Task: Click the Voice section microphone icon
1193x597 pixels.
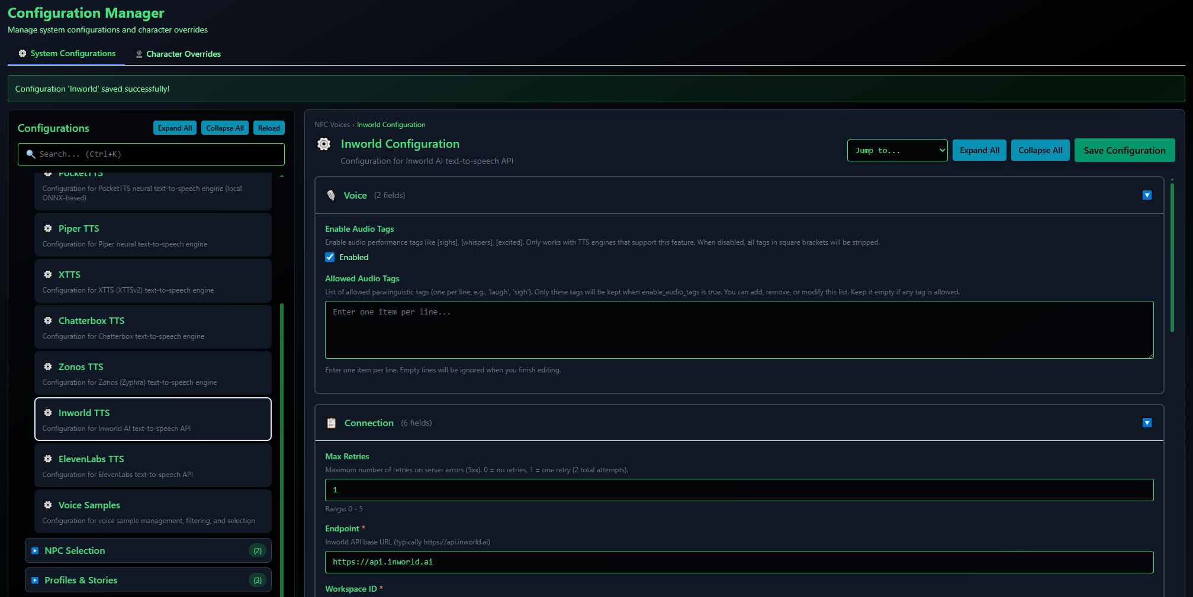Action: (x=331, y=195)
